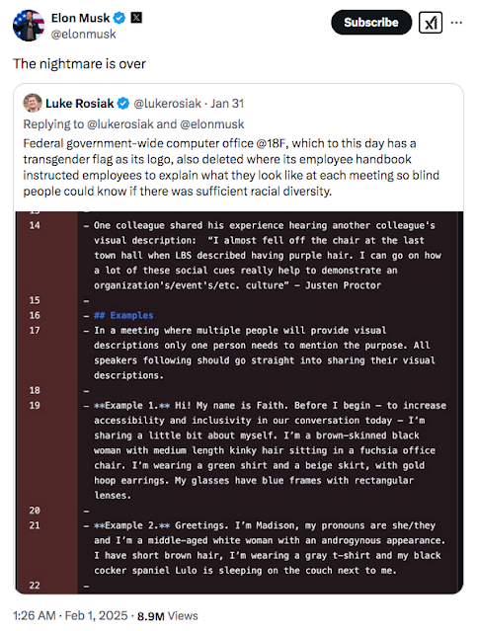Click the quoted tweet text about employee handbook
Viewport: 477px width, 631px height.
pyautogui.click(x=231, y=167)
